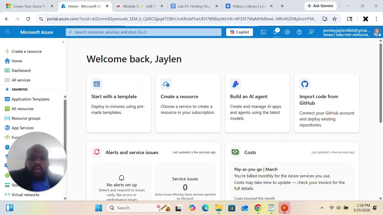This screenshot has height=215, width=383.
Task: Click the sidebar favorites scroll-down arrow
Action: click(65, 199)
